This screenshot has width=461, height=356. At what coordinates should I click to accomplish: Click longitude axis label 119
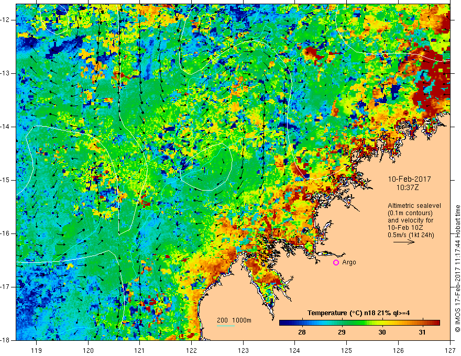point(36,350)
